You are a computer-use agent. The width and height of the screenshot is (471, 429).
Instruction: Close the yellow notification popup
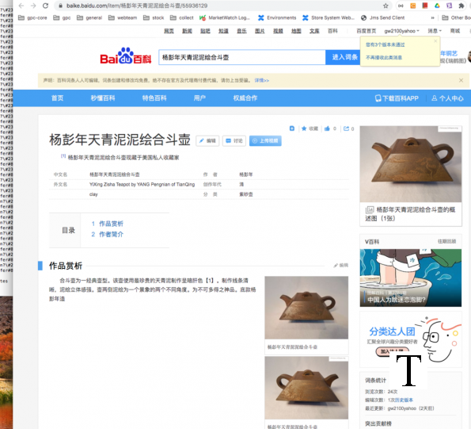click(x=435, y=41)
